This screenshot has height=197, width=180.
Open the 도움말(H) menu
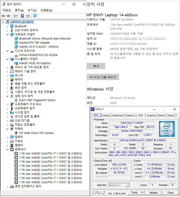47,10
